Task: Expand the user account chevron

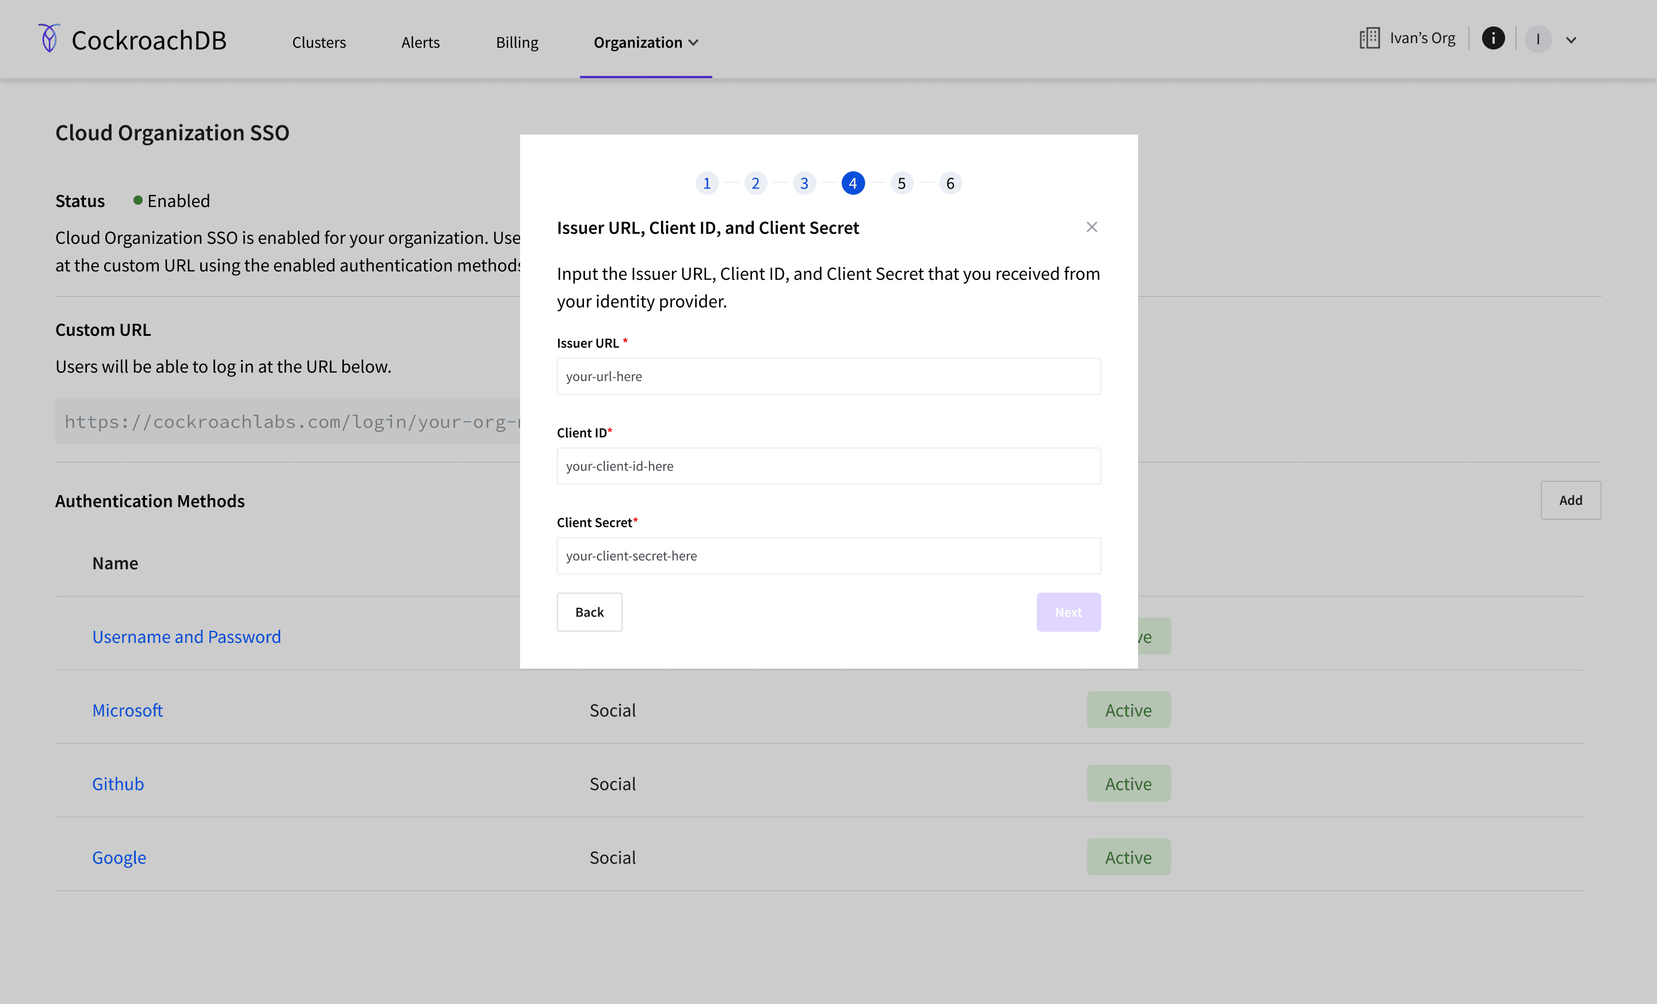Action: pyautogui.click(x=1571, y=40)
